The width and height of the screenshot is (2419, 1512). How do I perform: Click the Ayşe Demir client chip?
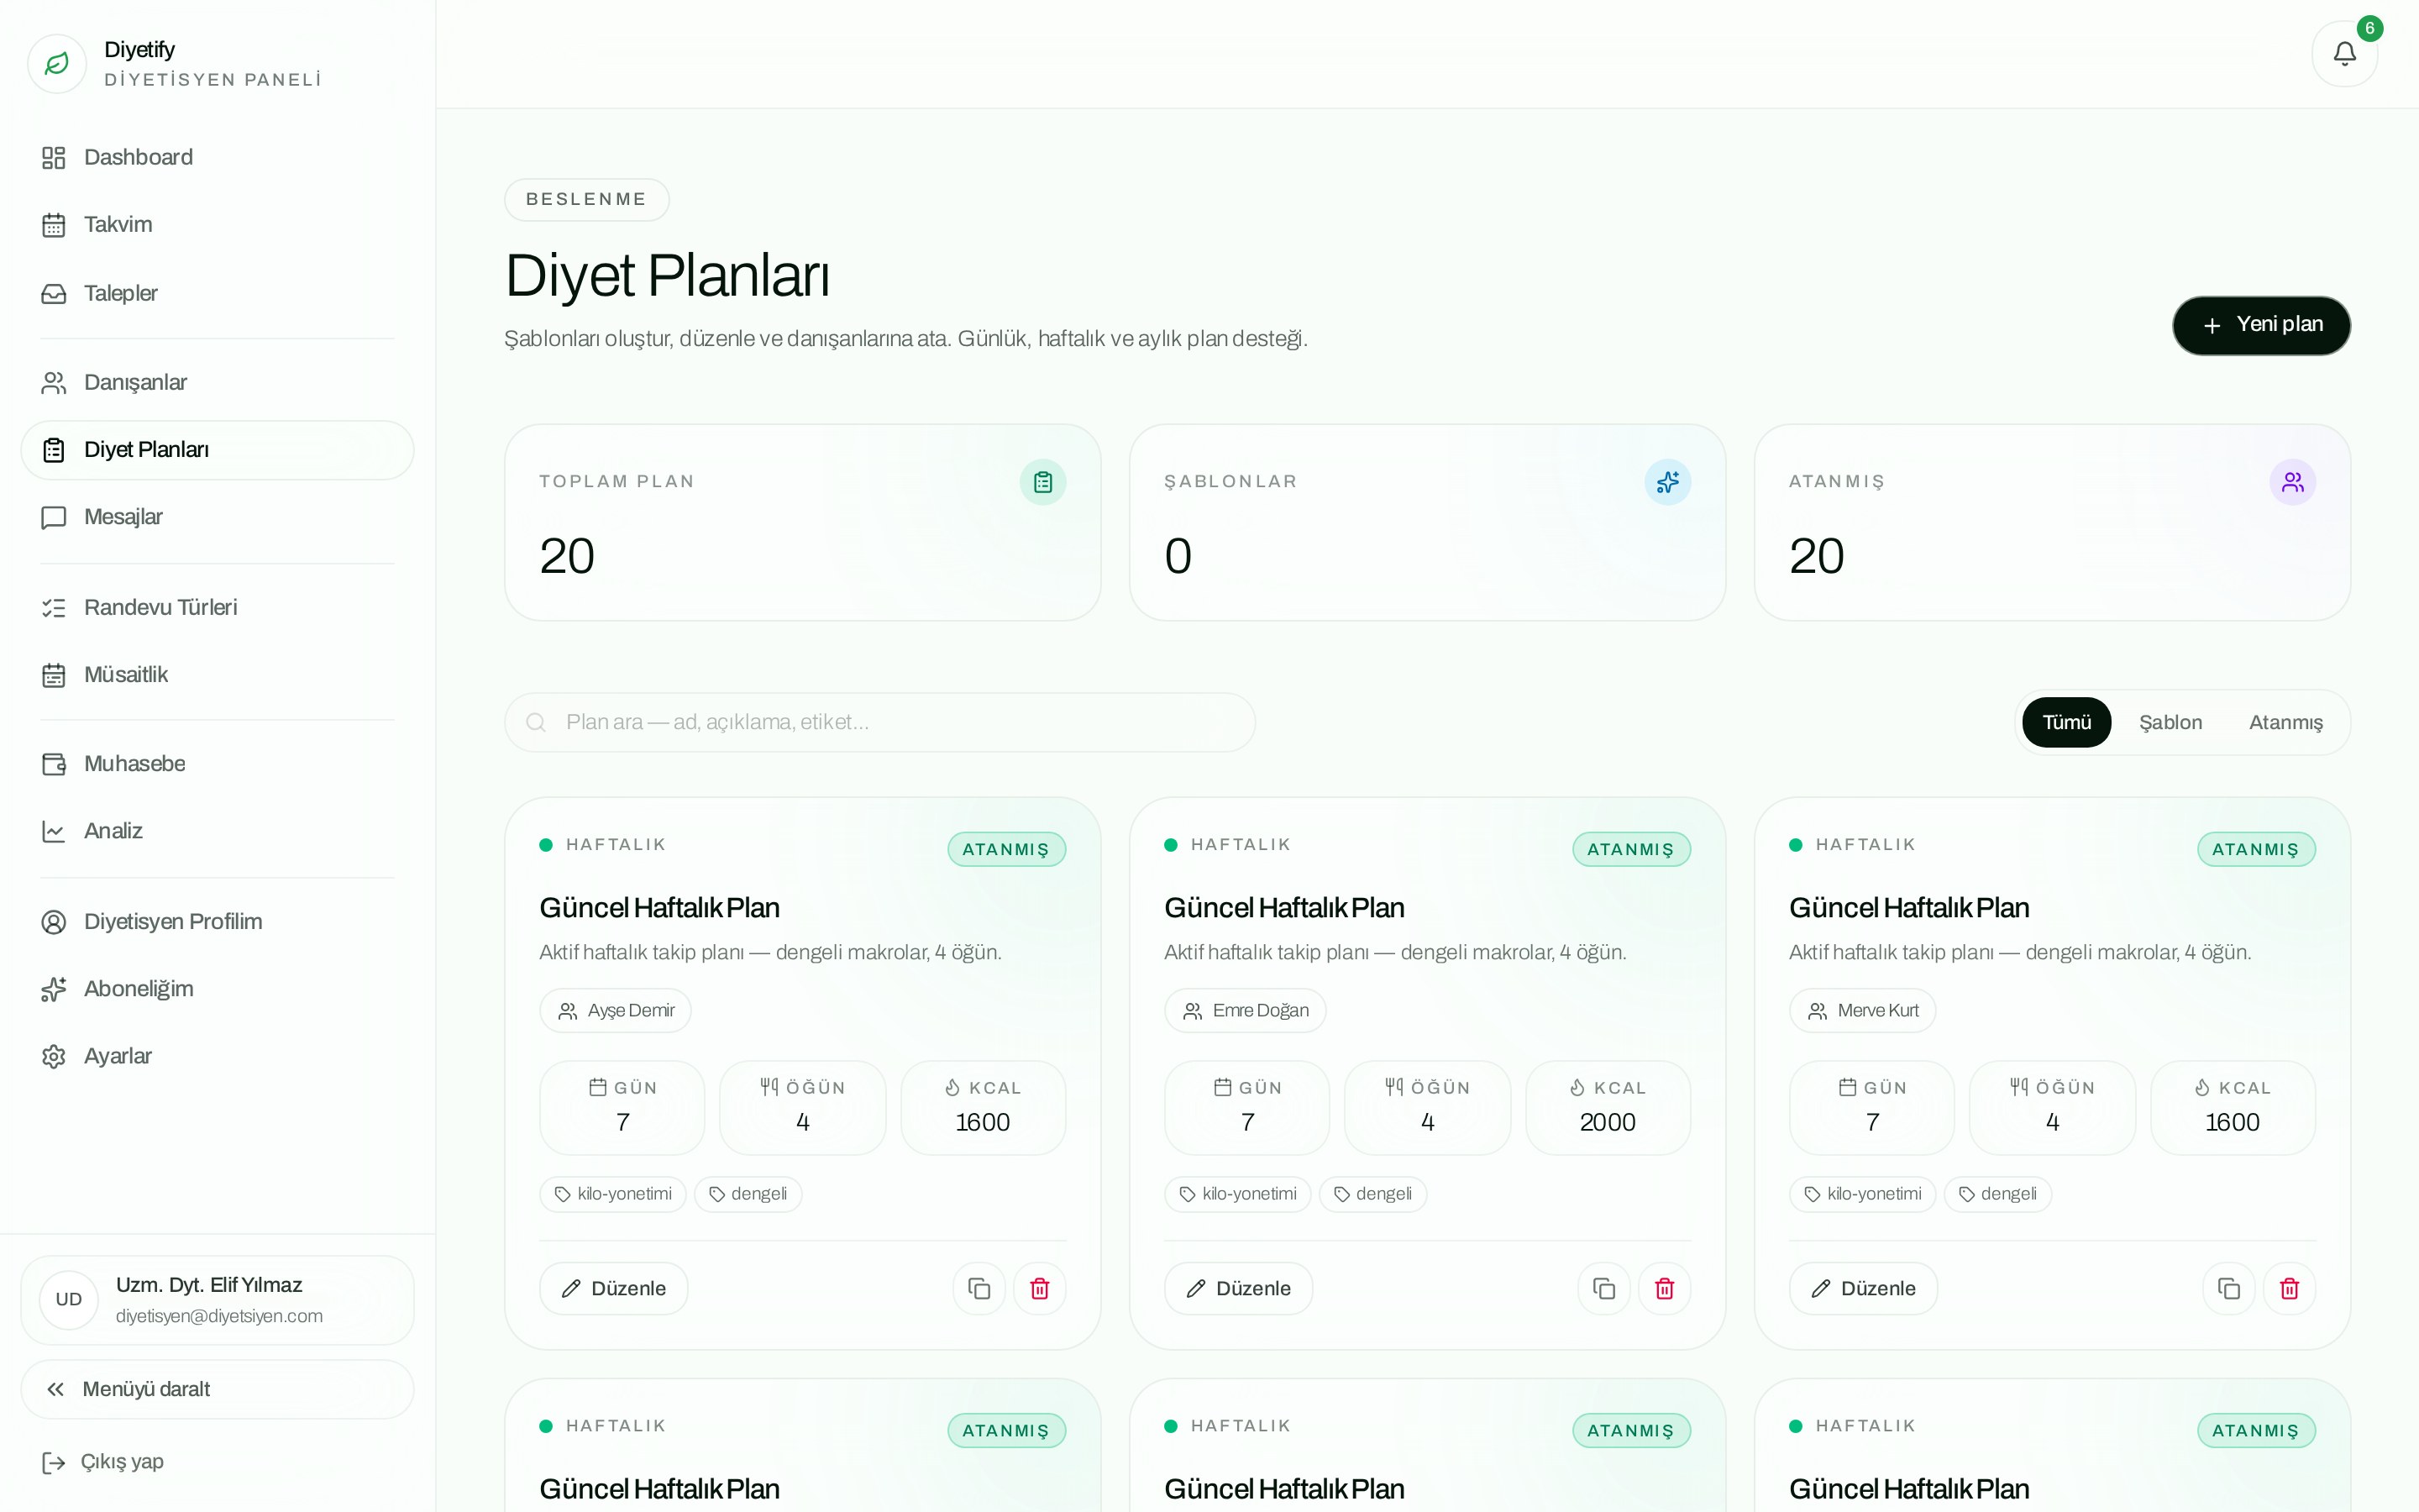(615, 1011)
